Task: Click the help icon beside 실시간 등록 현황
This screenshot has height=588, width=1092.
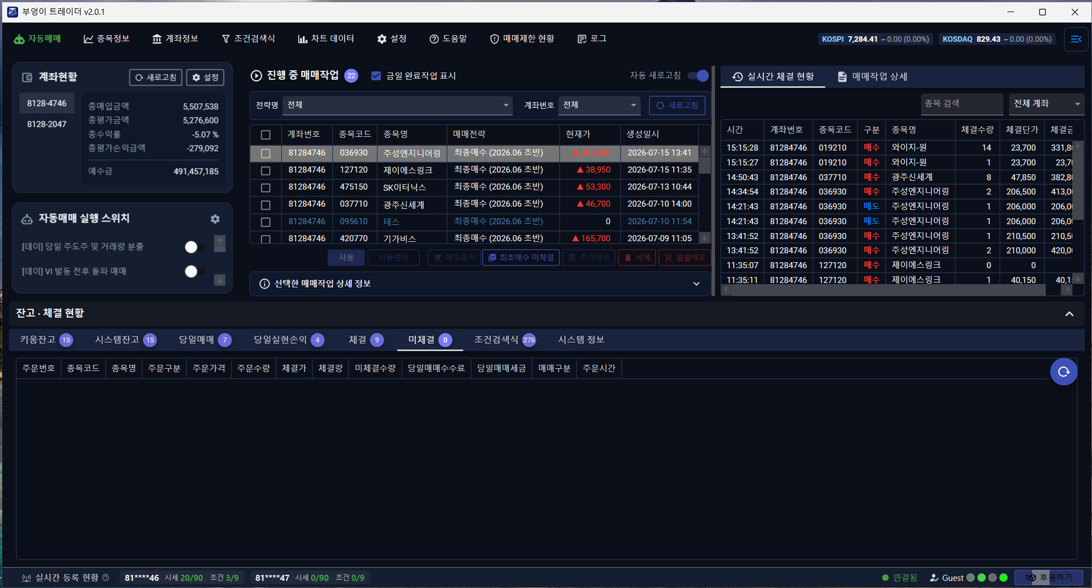Action: click(x=106, y=578)
